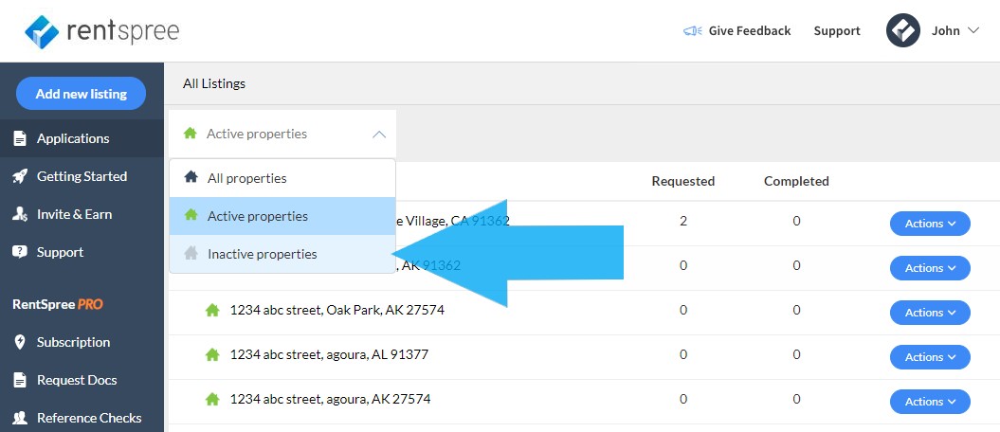Click the RentSpree logo
This screenshot has height=432, width=1000.
point(102,31)
